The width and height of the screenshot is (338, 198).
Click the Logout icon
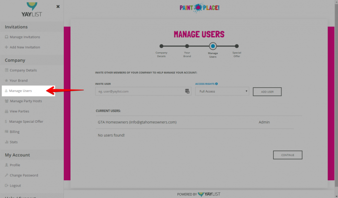coord(6,185)
